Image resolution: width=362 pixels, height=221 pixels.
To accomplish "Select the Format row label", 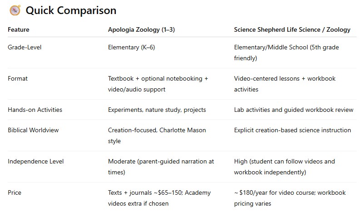I will (18, 78).
